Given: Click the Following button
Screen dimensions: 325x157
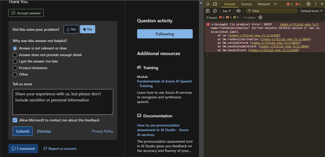Looking at the screenshot, I should pos(165,34).
